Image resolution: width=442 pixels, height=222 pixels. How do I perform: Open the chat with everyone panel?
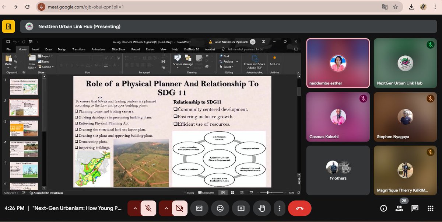point(415,208)
